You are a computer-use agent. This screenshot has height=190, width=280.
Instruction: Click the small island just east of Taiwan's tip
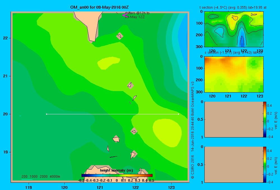pos(120,36)
